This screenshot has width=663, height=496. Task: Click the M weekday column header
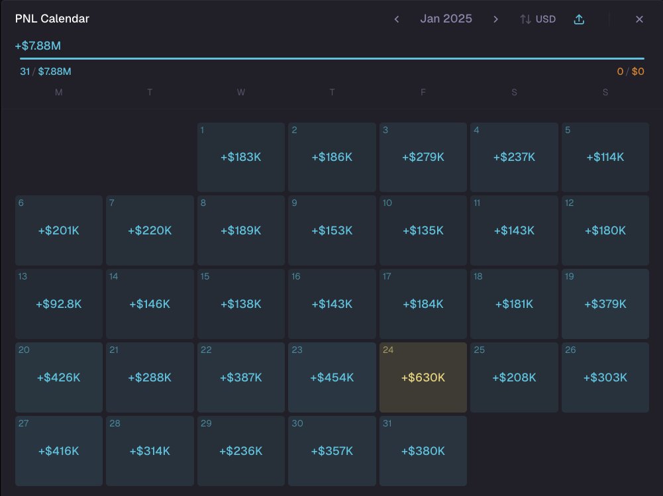(59, 92)
